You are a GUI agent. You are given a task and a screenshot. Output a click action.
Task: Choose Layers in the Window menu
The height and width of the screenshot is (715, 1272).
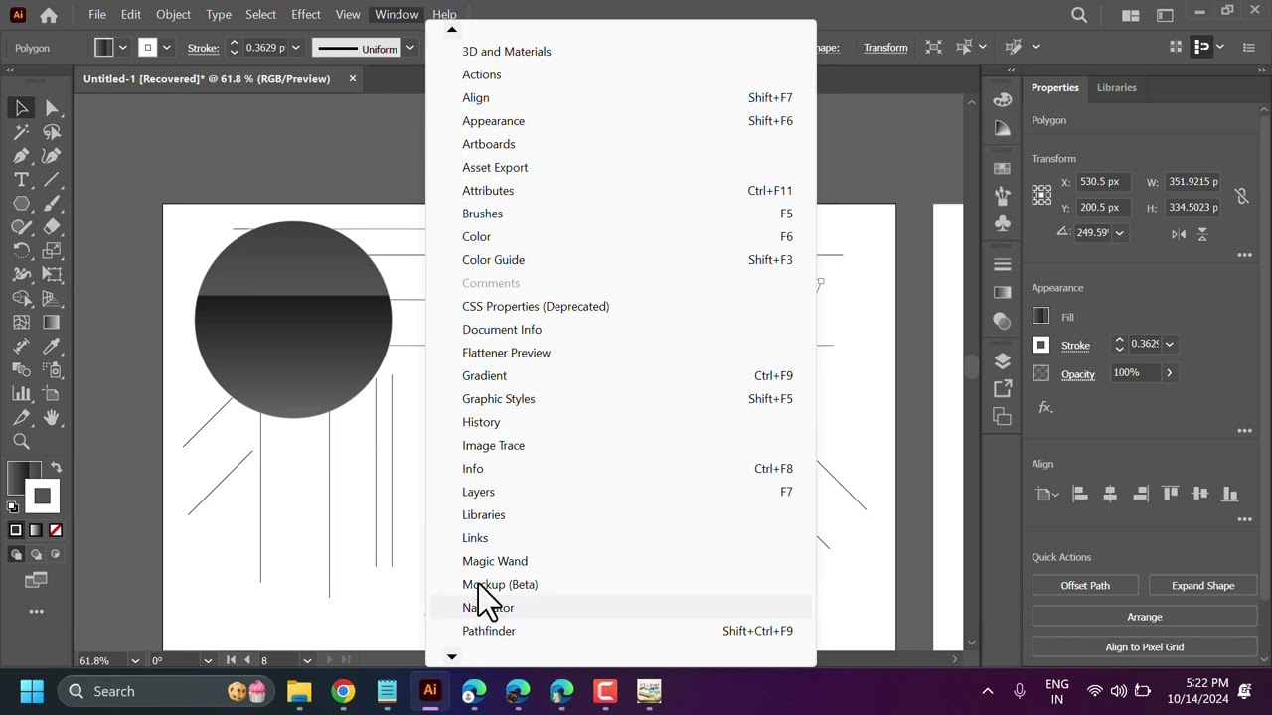click(621, 492)
